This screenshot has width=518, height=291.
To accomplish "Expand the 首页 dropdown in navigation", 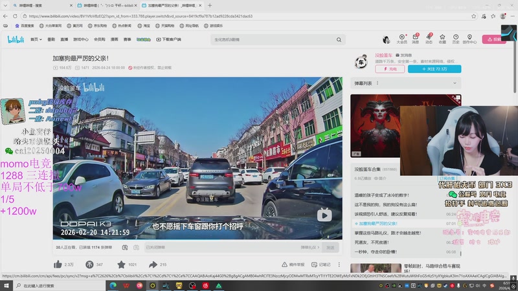I will [36, 39].
